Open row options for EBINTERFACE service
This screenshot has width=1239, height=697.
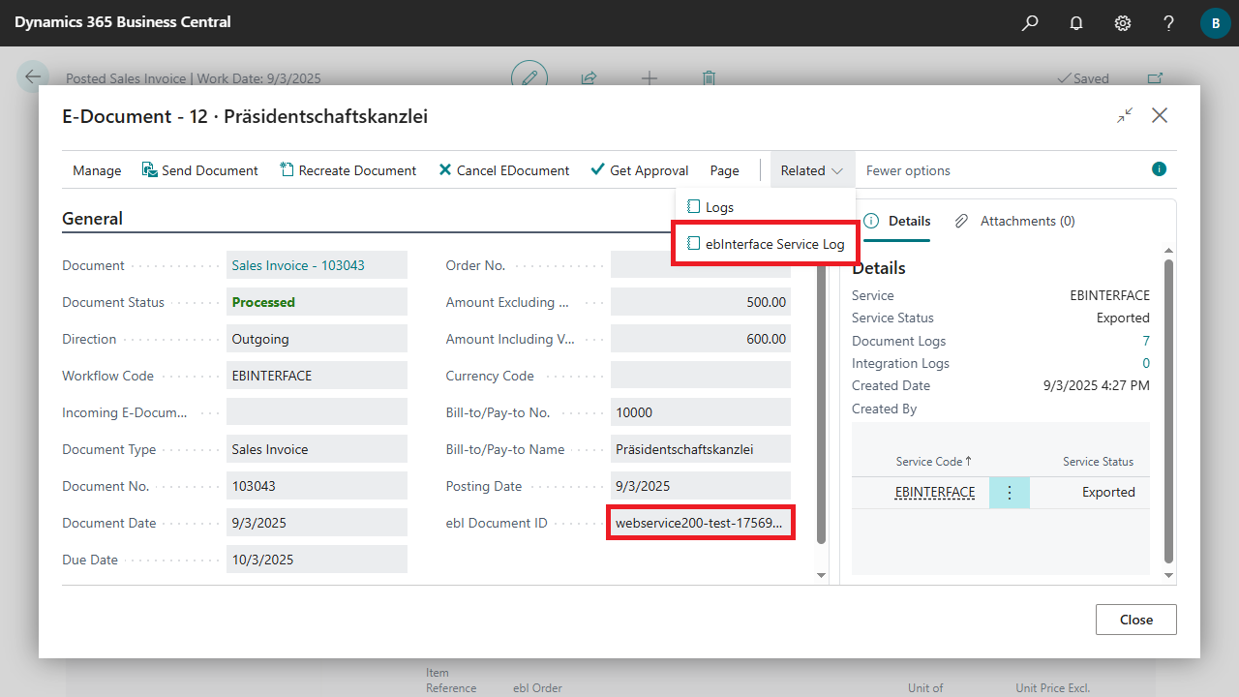coord(1010,493)
